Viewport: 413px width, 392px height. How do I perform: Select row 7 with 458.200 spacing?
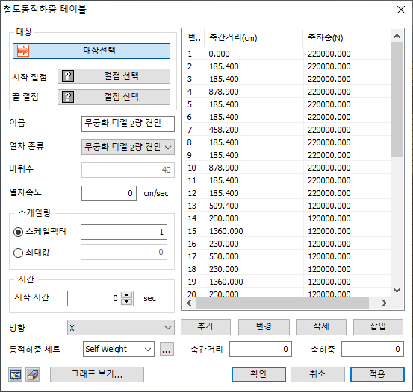[x=287, y=130]
